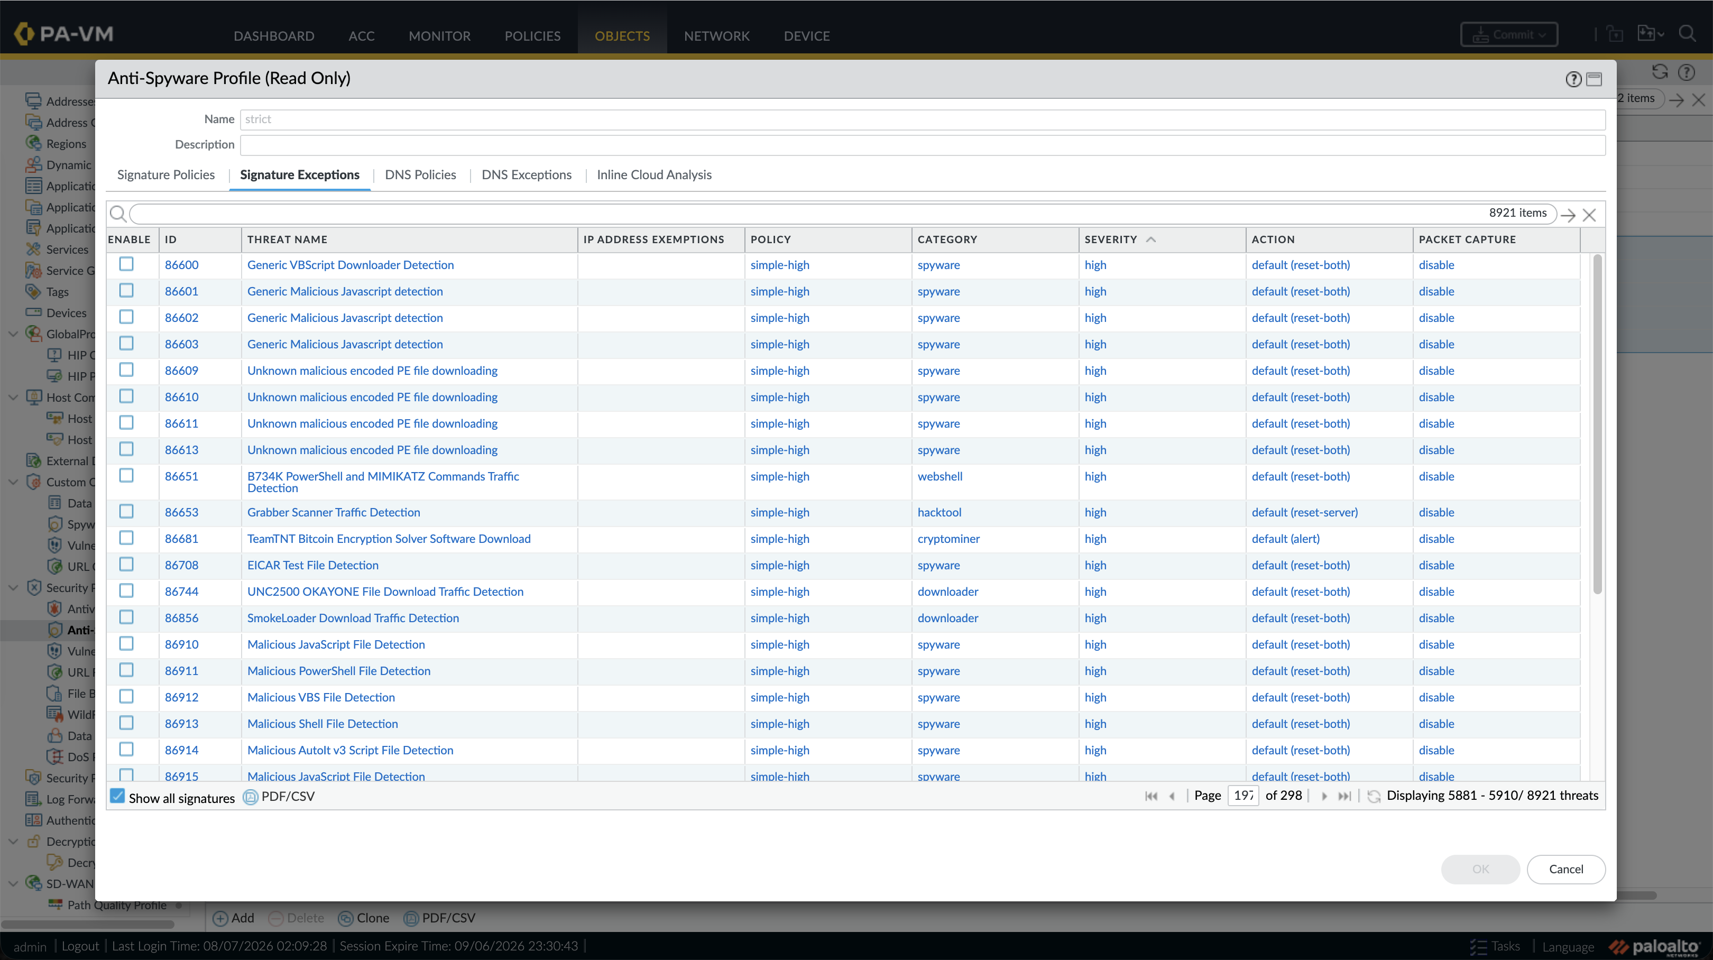Switch to DNS Policies tab
1713x960 pixels.
420,175
